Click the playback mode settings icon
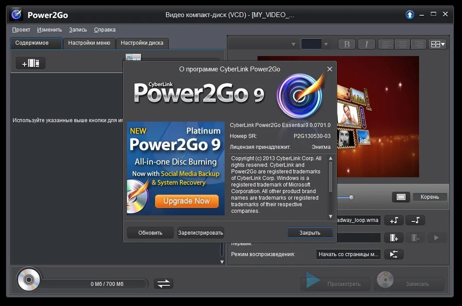This screenshot has height=306, width=462. click(394, 254)
